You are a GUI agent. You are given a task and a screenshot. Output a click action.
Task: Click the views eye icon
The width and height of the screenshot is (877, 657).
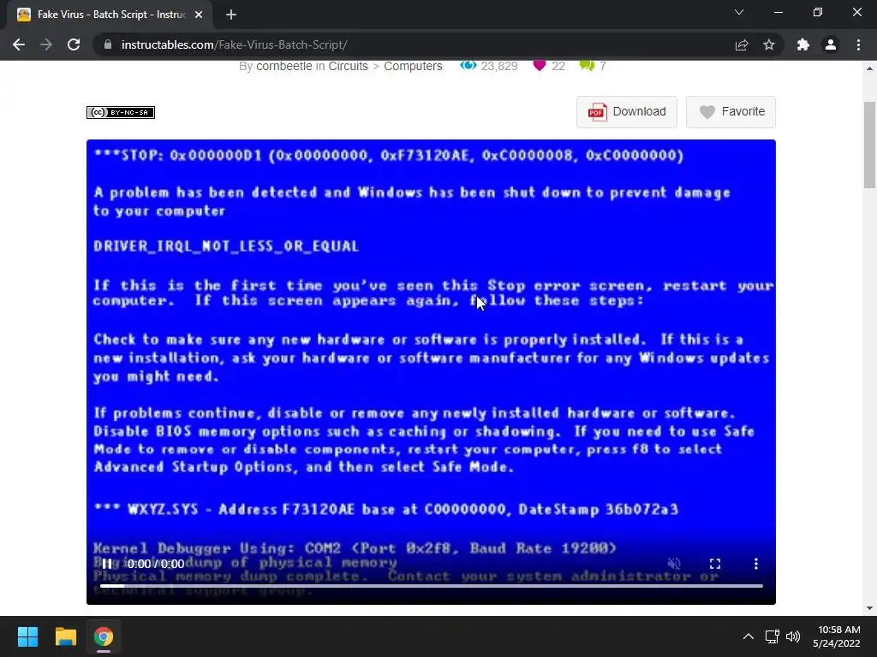coord(468,65)
